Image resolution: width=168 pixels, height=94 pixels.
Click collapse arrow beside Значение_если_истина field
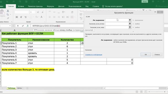130,24
